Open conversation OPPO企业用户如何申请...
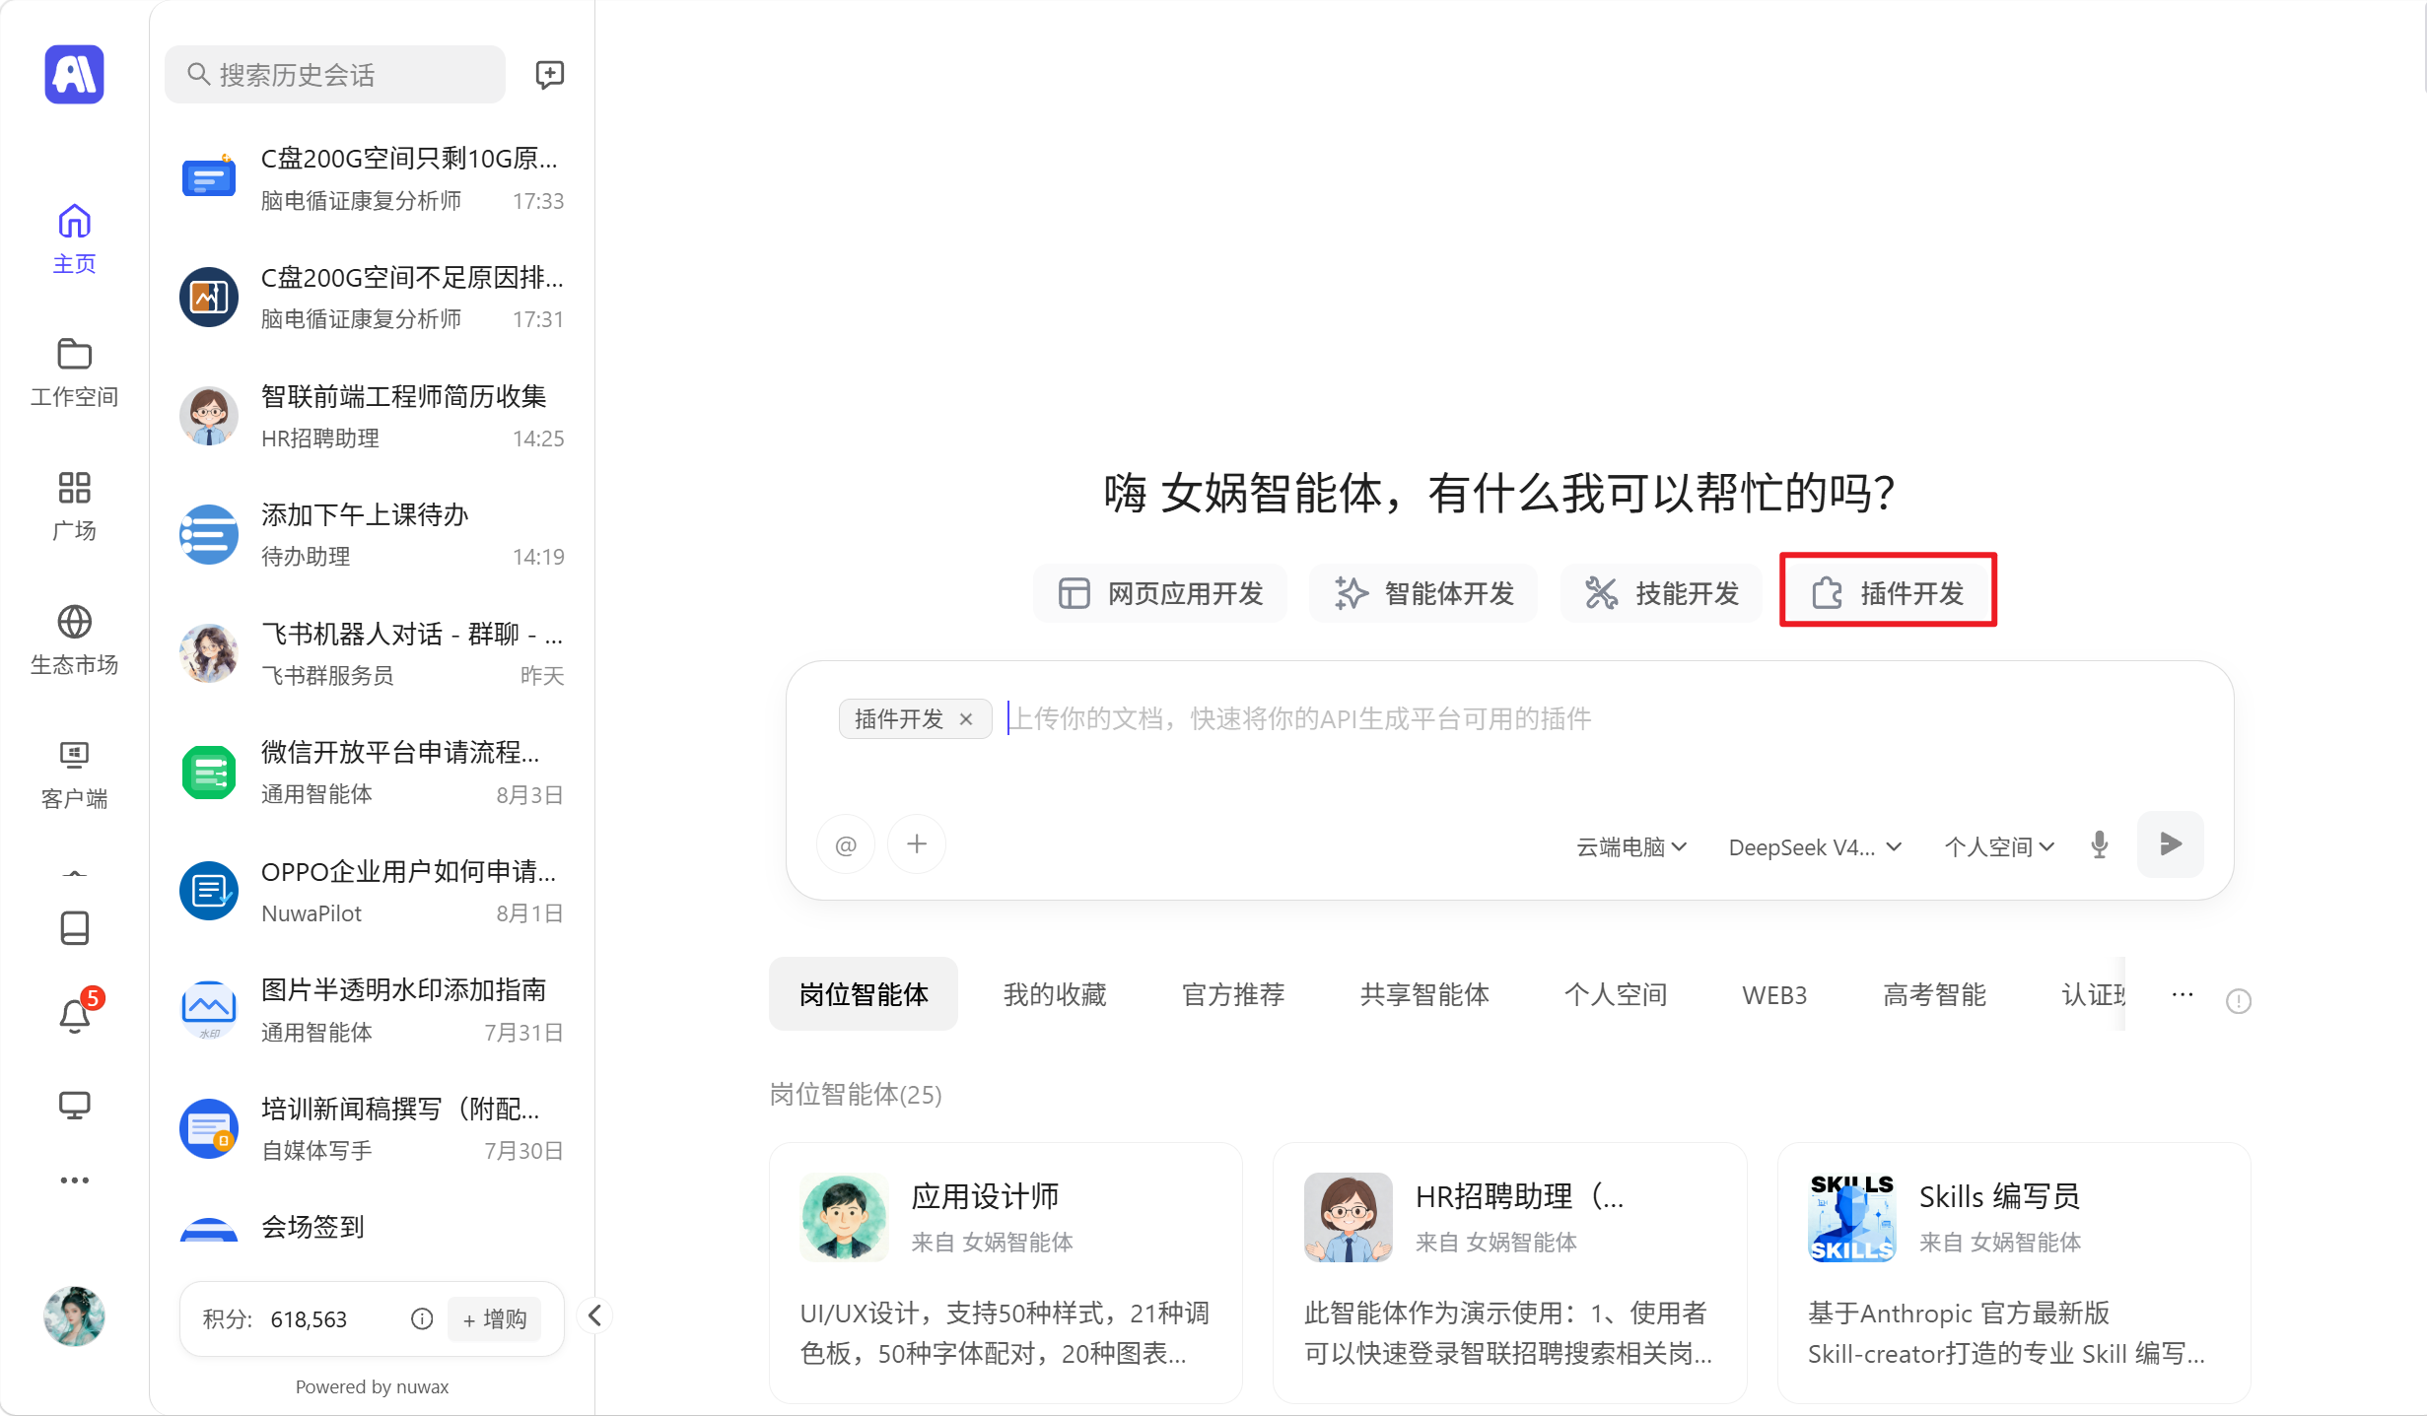 (372, 892)
